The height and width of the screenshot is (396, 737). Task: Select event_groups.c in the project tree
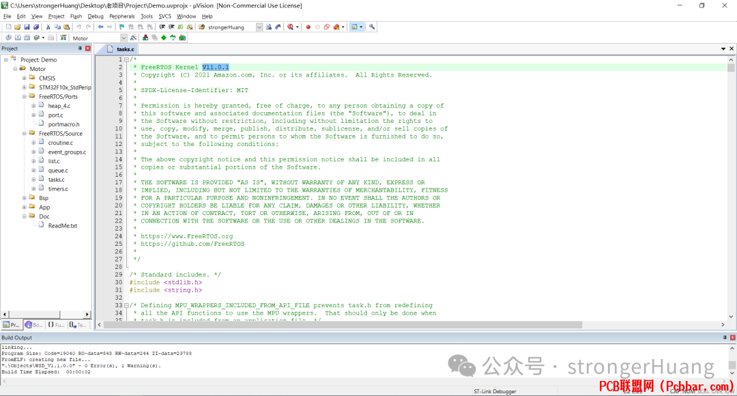(x=67, y=152)
